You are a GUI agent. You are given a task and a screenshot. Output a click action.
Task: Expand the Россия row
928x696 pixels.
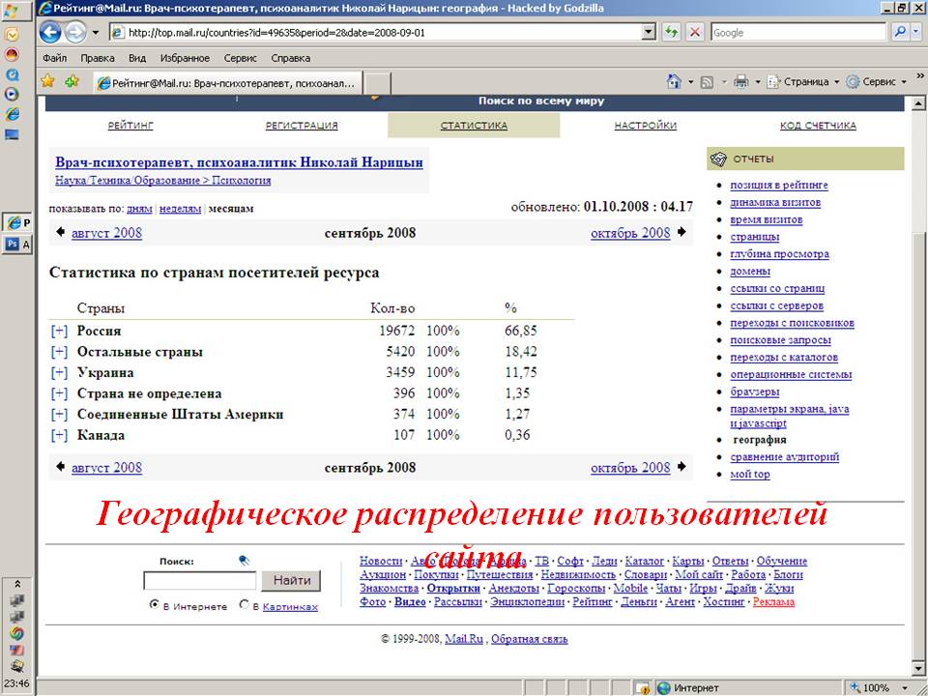coord(59,331)
